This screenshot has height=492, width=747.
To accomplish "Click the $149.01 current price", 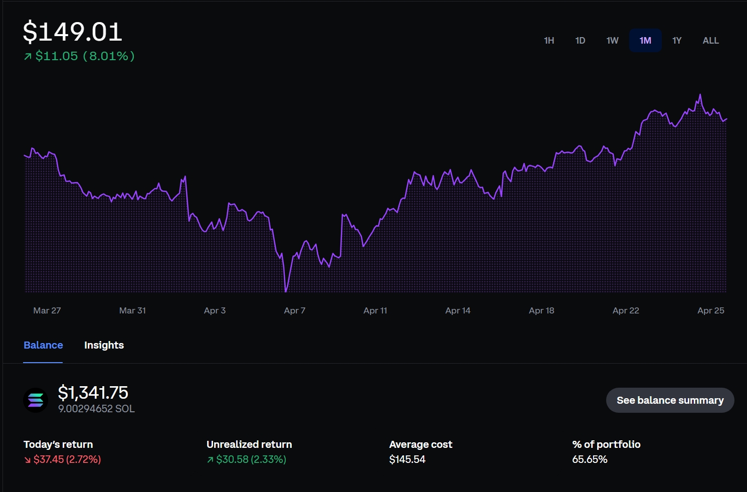I will (x=73, y=32).
